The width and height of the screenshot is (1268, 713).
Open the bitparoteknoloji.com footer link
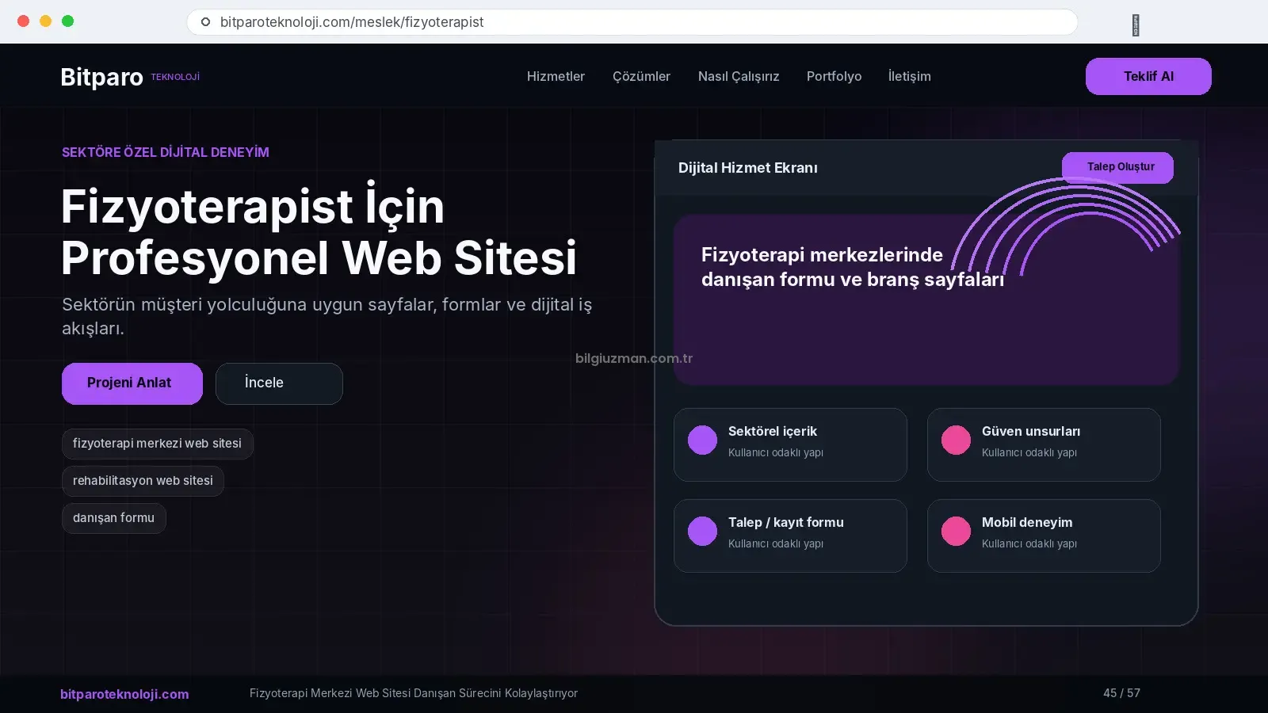tap(124, 694)
